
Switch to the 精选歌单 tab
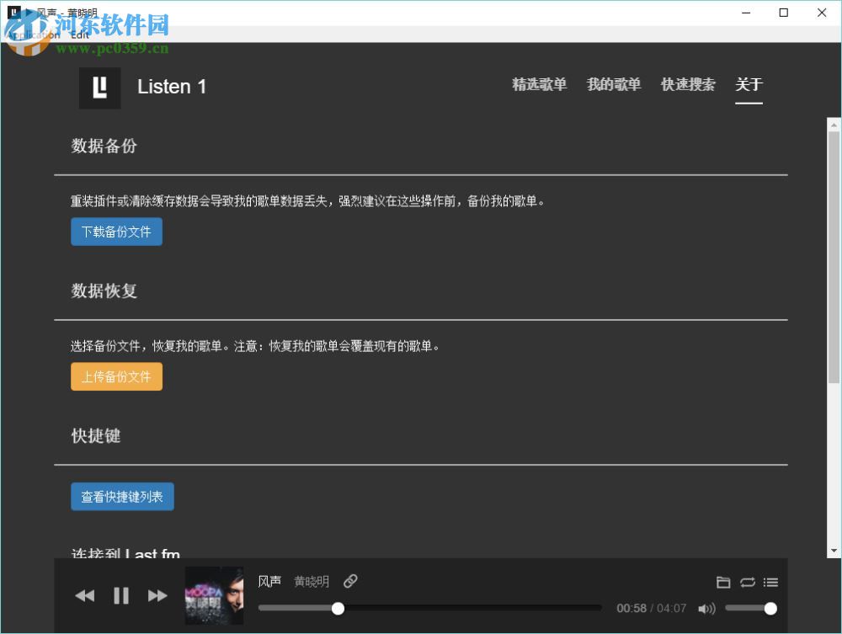540,85
